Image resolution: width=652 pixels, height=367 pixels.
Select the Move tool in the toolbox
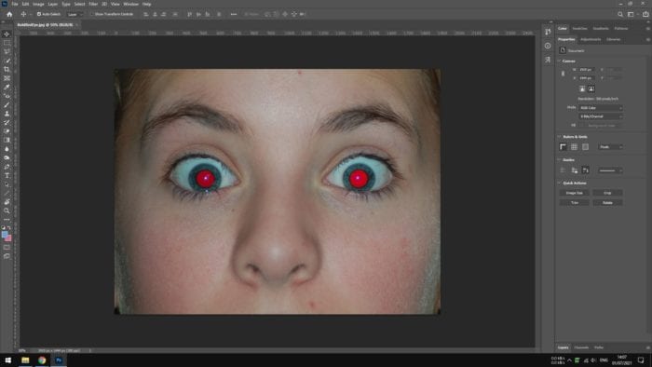coord(7,34)
